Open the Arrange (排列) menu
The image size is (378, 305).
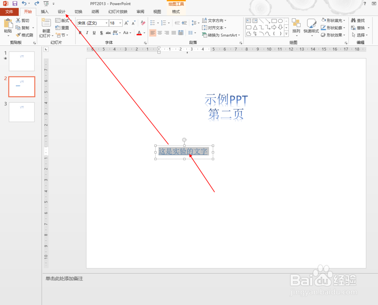point(296,28)
